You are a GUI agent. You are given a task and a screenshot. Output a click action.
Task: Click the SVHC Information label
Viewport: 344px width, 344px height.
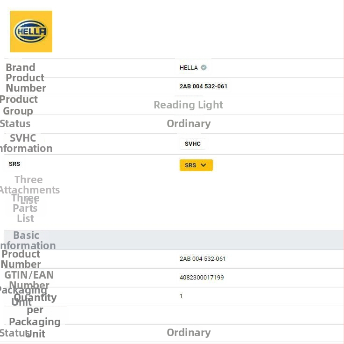pyautogui.click(x=26, y=143)
